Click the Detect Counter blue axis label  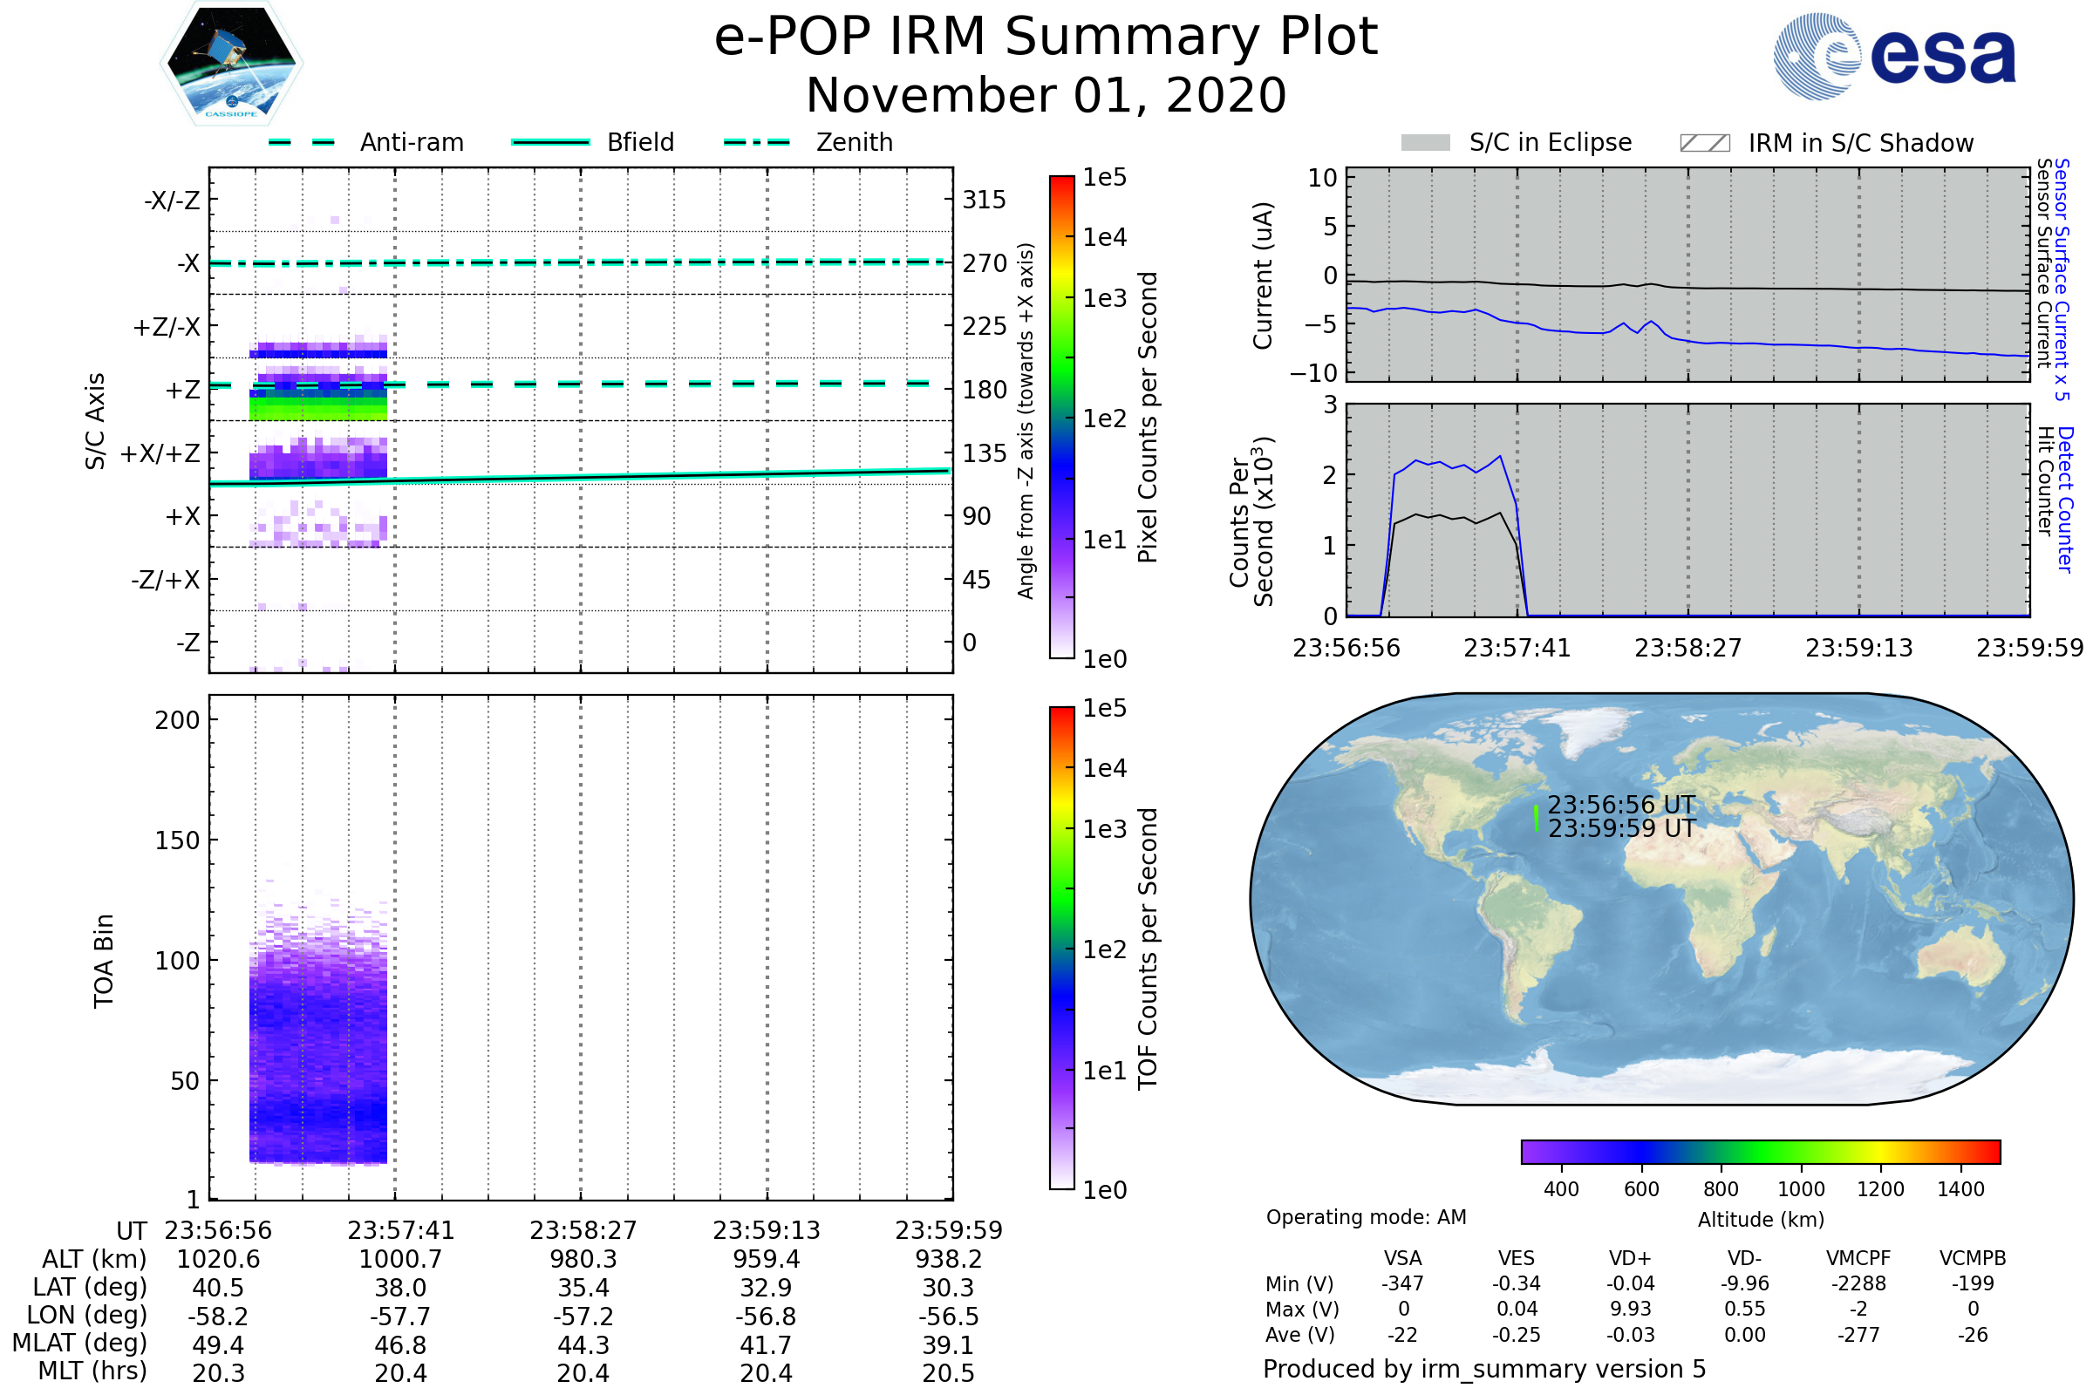2064,500
